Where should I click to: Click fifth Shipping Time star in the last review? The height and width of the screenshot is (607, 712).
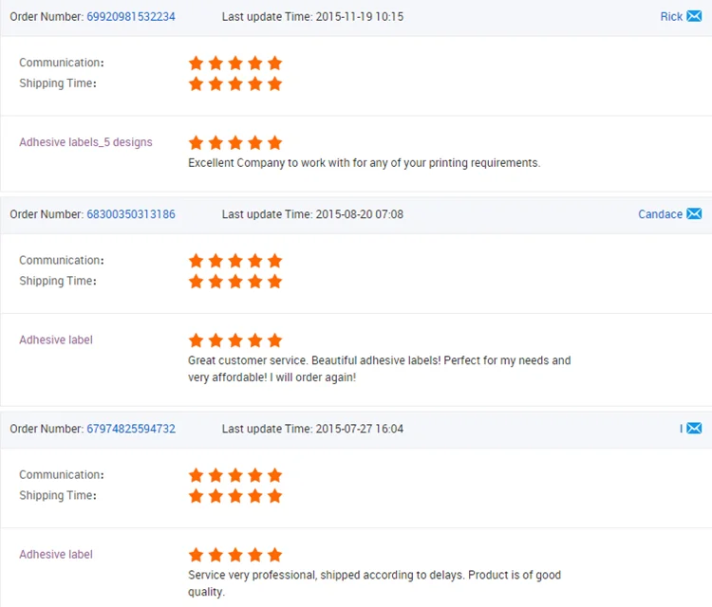pyautogui.click(x=275, y=496)
